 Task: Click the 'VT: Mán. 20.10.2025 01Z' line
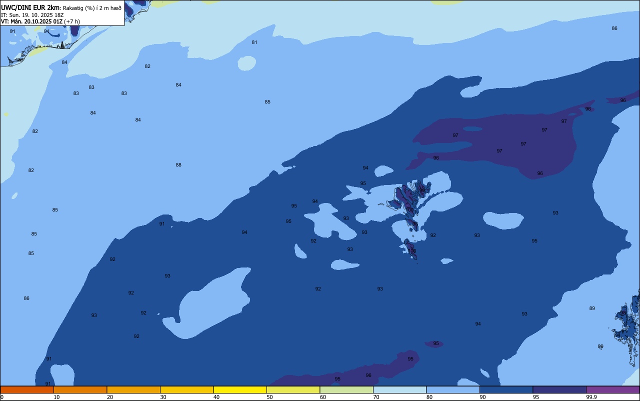(32, 21)
